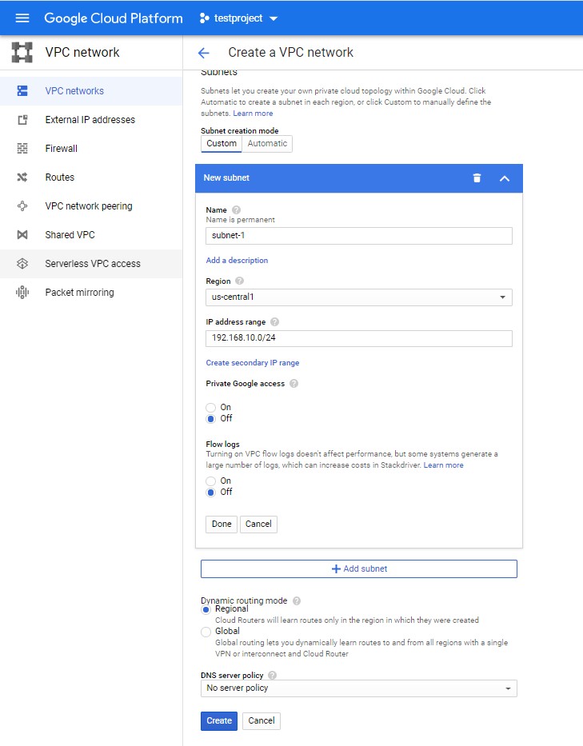583x746 pixels.
Task: Click the Routes sidebar icon
Action: 22,178
